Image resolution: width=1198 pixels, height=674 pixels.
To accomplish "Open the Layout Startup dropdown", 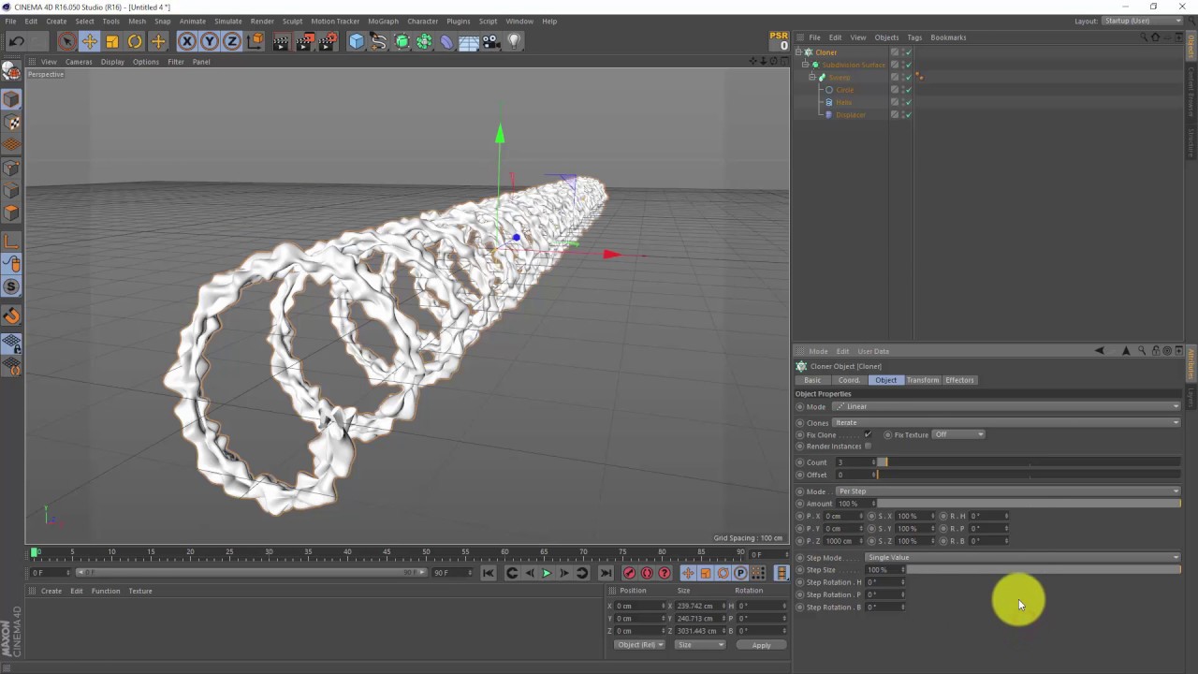I will point(1141,21).
